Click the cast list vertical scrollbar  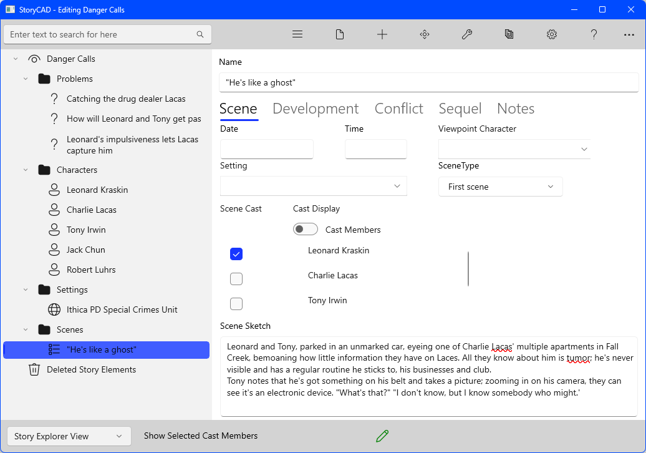[x=468, y=268]
